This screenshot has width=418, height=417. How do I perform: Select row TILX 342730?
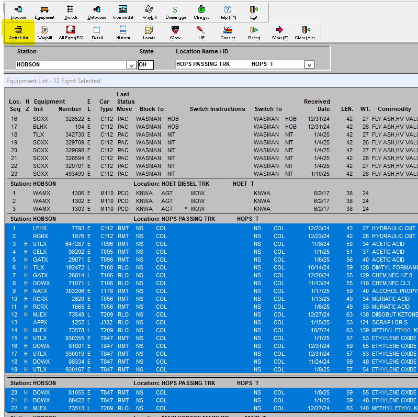pos(211,134)
